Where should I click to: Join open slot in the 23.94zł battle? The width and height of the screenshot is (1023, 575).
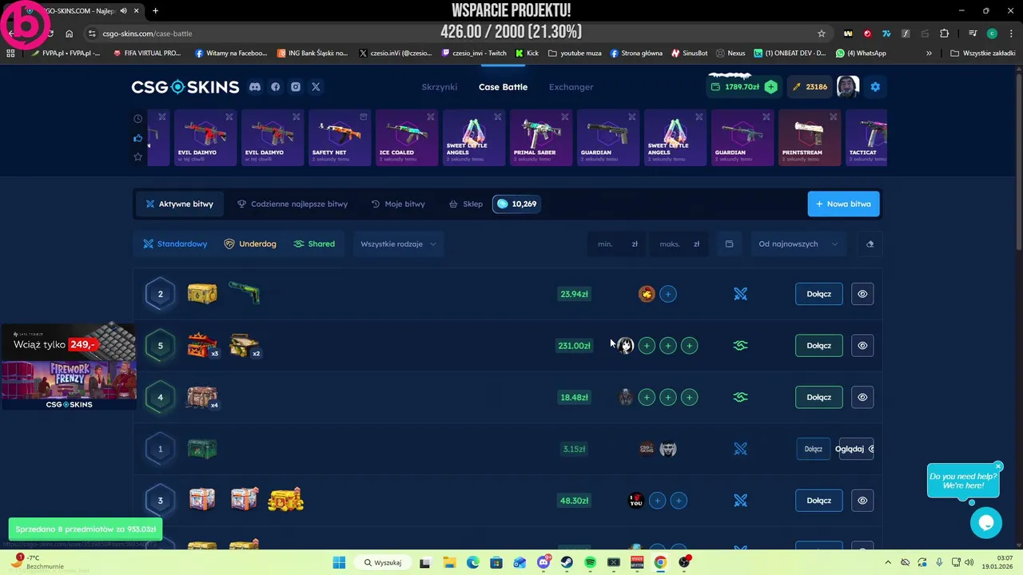668,294
